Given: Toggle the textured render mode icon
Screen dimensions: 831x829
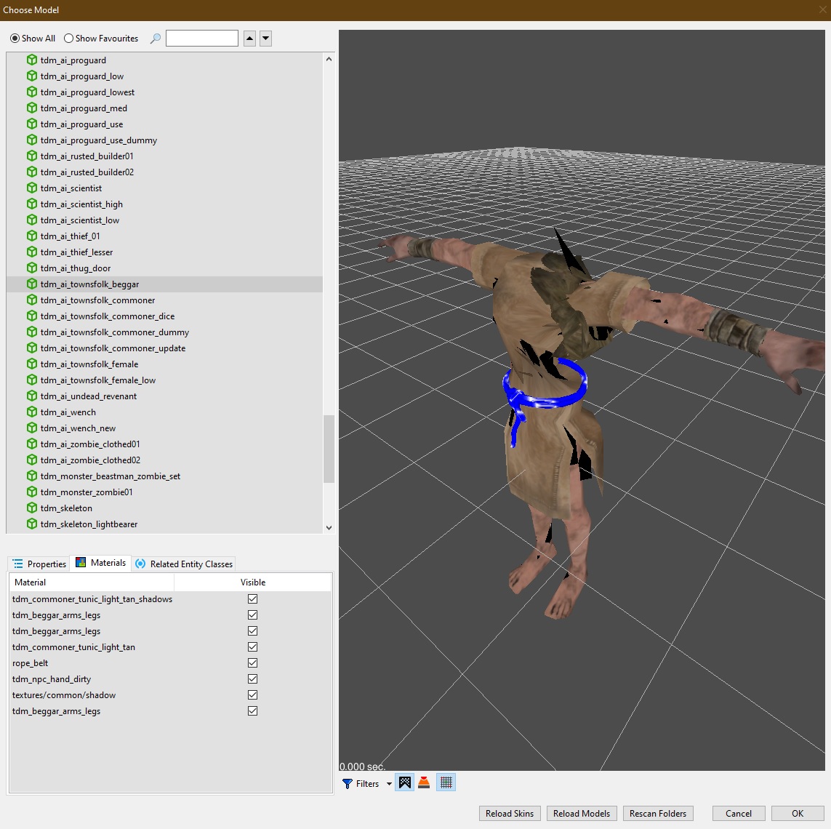Looking at the screenshot, I should pyautogui.click(x=405, y=783).
